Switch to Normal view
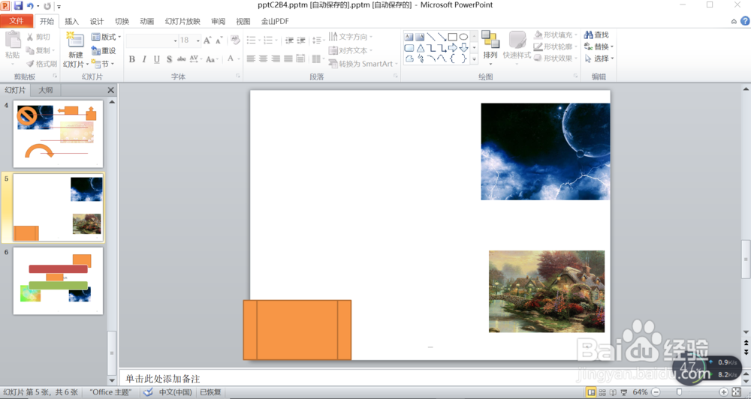The width and height of the screenshot is (751, 399). (x=592, y=392)
